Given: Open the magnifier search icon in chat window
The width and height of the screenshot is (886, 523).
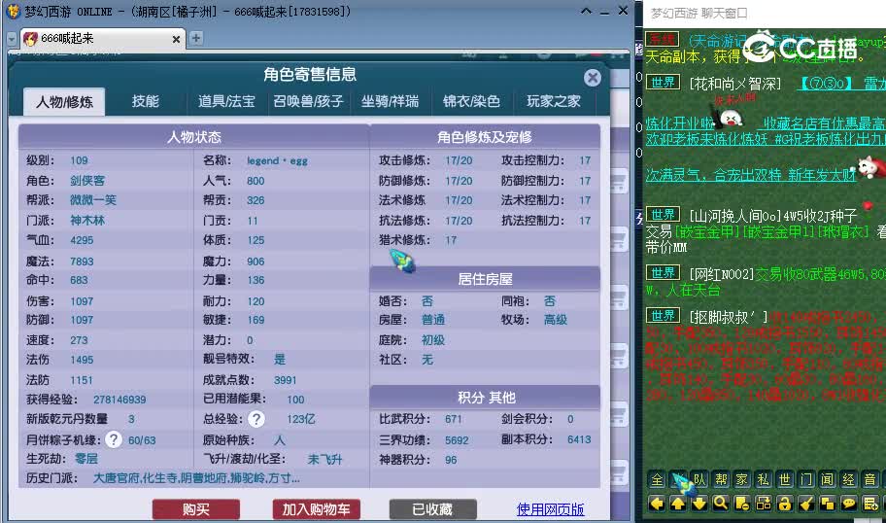Looking at the screenshot, I should [721, 504].
